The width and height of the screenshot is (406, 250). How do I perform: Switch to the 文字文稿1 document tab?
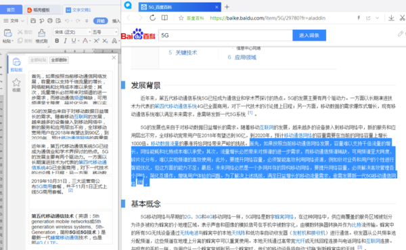81,10
